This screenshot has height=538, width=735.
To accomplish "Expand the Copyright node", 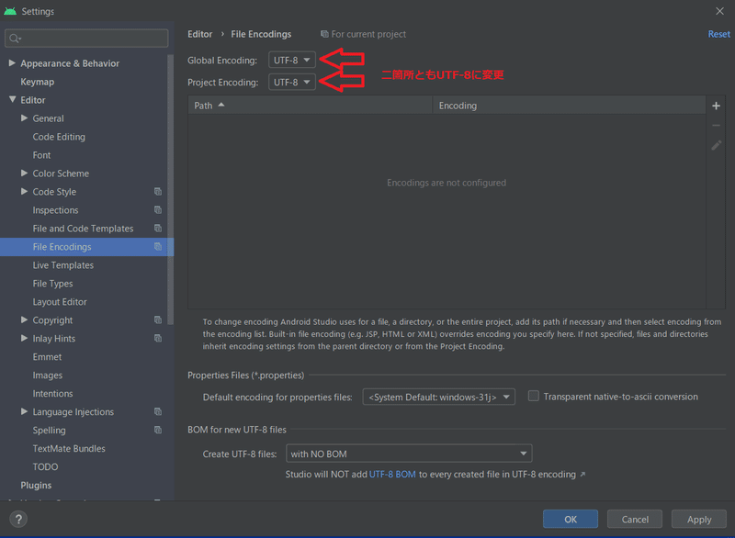I will (x=25, y=319).
